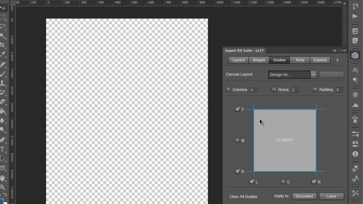Collapse Export Kit panel with double arrows

335,50
